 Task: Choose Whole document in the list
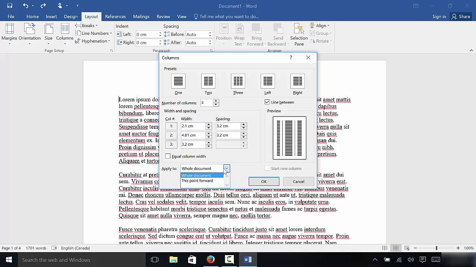[196, 175]
